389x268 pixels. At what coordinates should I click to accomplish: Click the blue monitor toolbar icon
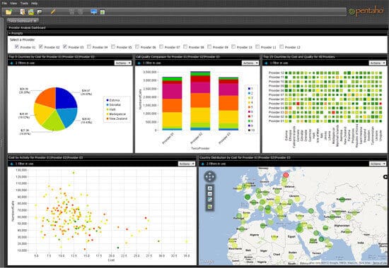click(x=94, y=11)
